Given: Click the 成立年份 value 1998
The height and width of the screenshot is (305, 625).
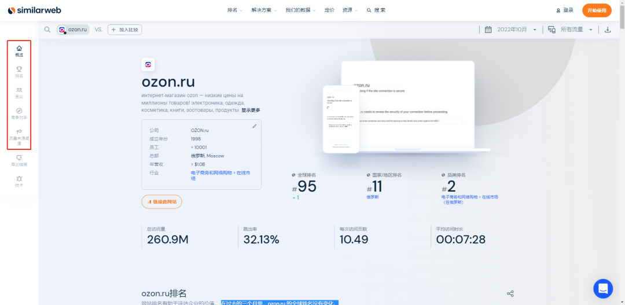Looking at the screenshot, I should 196,139.
